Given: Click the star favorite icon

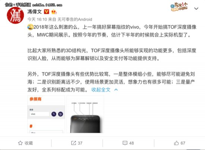Looking at the screenshot, I should pos(20,143).
